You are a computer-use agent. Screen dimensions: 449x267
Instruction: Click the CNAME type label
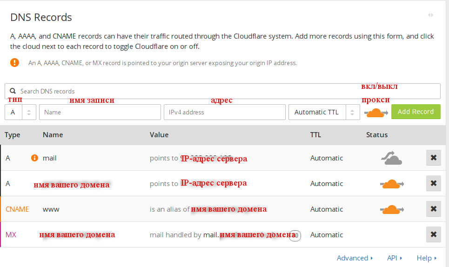pos(17,209)
